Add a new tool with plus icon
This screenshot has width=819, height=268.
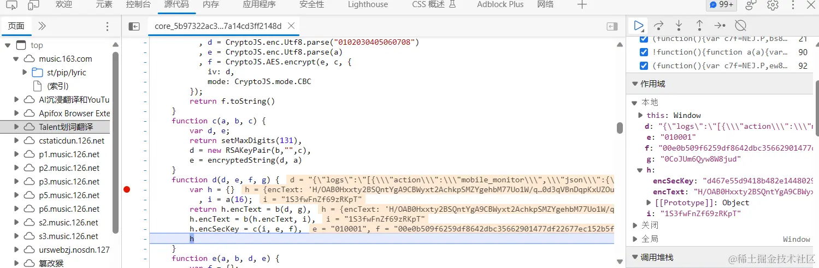coord(582,4)
